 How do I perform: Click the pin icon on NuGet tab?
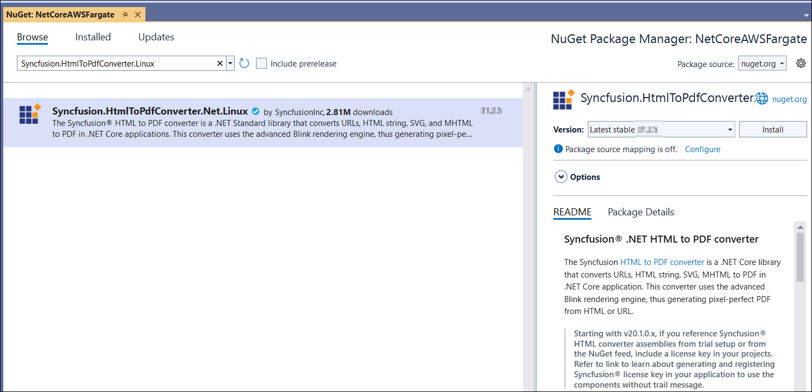(125, 15)
